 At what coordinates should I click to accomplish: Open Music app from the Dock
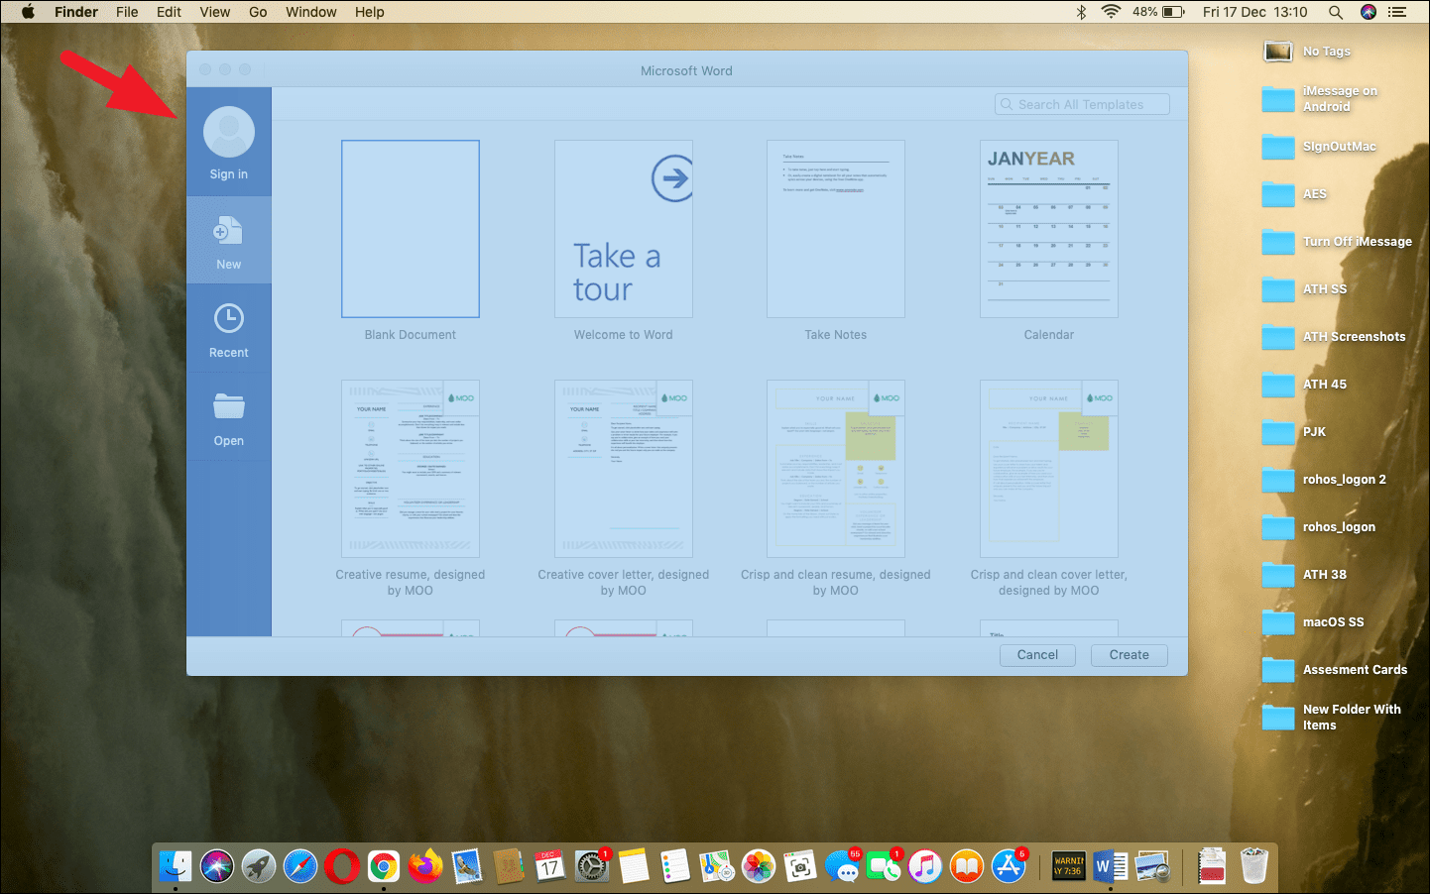(925, 867)
